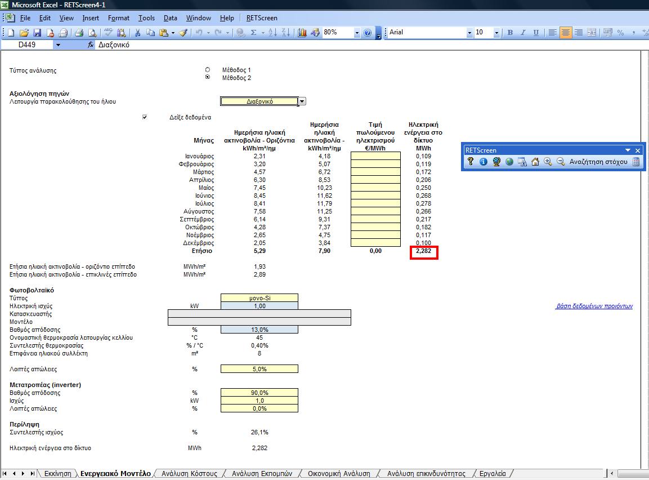Apply Underline formatting
This screenshot has width=649, height=480.
[536, 33]
